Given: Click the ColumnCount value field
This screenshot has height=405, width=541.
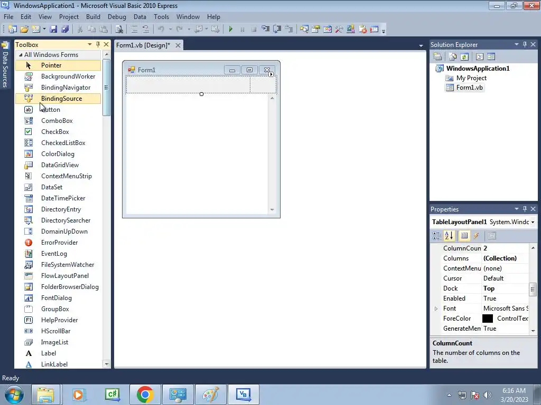Looking at the screenshot, I should coord(505,248).
